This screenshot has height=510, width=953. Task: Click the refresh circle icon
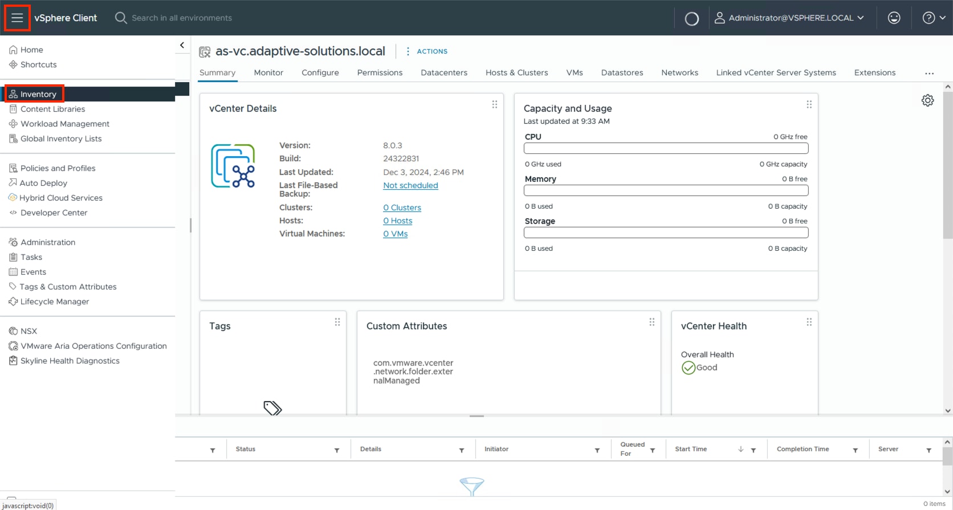click(691, 19)
